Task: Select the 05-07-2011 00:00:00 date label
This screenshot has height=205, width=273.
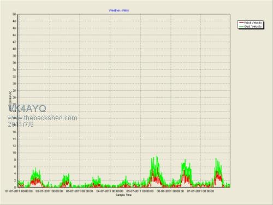Action: (140, 191)
